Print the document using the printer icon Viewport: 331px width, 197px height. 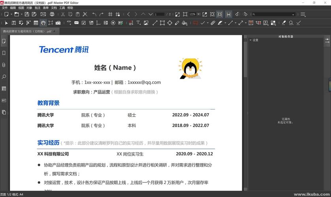tap(52, 14)
